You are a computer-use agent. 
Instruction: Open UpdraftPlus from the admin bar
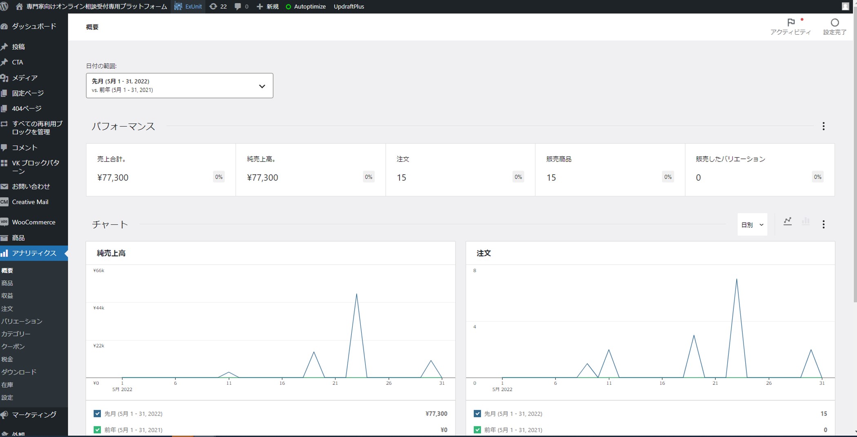pos(349,7)
